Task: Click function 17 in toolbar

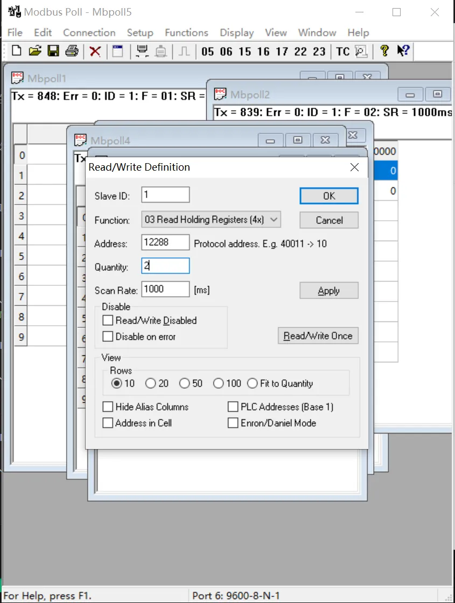Action: [x=282, y=52]
